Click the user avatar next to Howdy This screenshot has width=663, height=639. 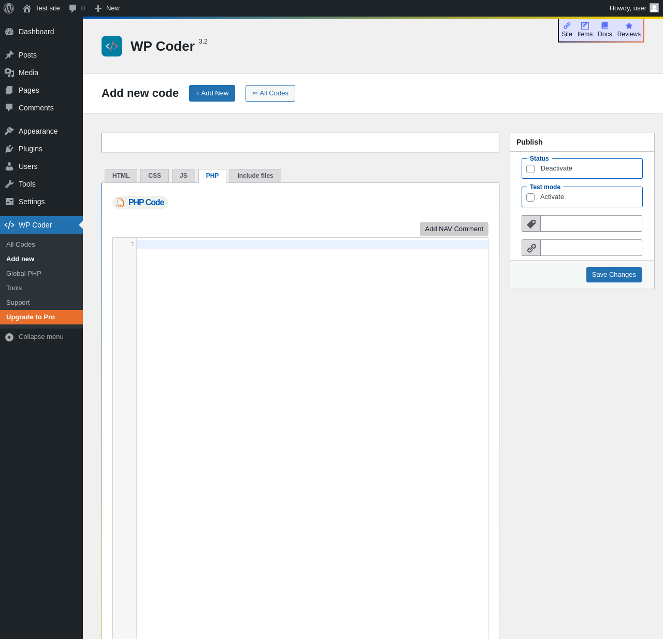(654, 8)
